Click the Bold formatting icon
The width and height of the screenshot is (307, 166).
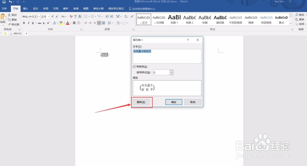coord(24,23)
